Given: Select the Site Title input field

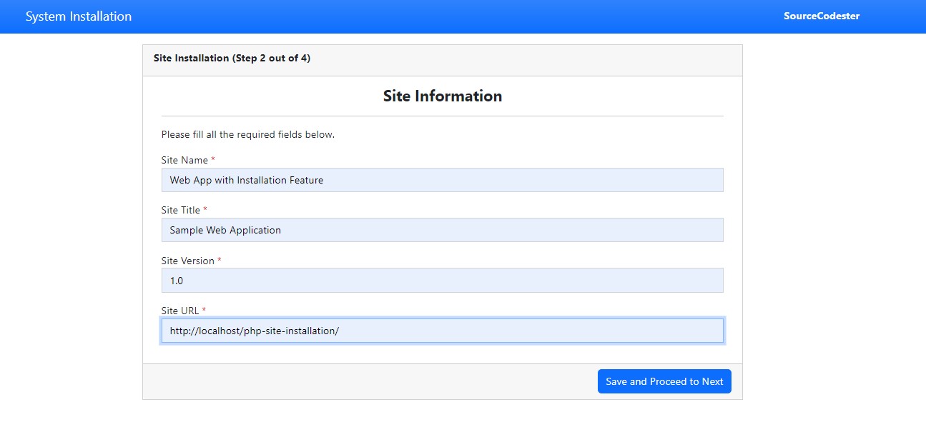Looking at the screenshot, I should click(442, 230).
